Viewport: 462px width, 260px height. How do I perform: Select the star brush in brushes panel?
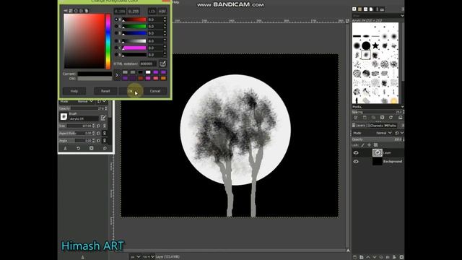(x=375, y=45)
